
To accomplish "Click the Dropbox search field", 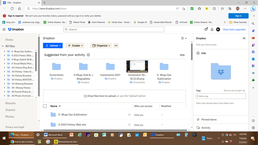I will pos(114,29).
